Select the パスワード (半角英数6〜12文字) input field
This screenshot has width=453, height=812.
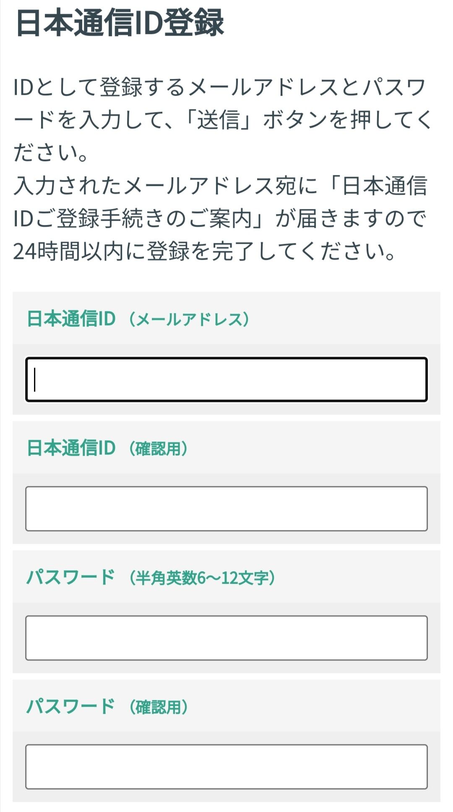click(x=226, y=638)
